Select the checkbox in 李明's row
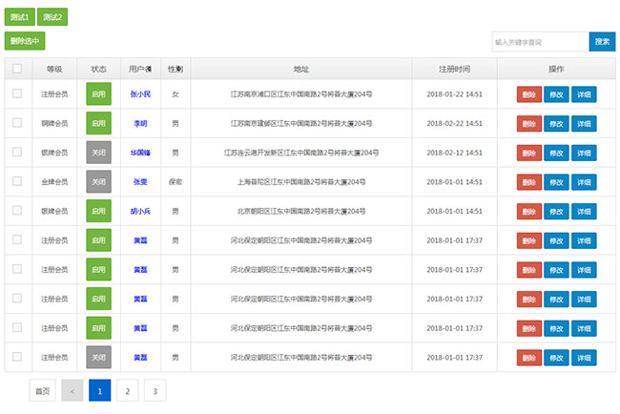The width and height of the screenshot is (620, 414). (17, 123)
